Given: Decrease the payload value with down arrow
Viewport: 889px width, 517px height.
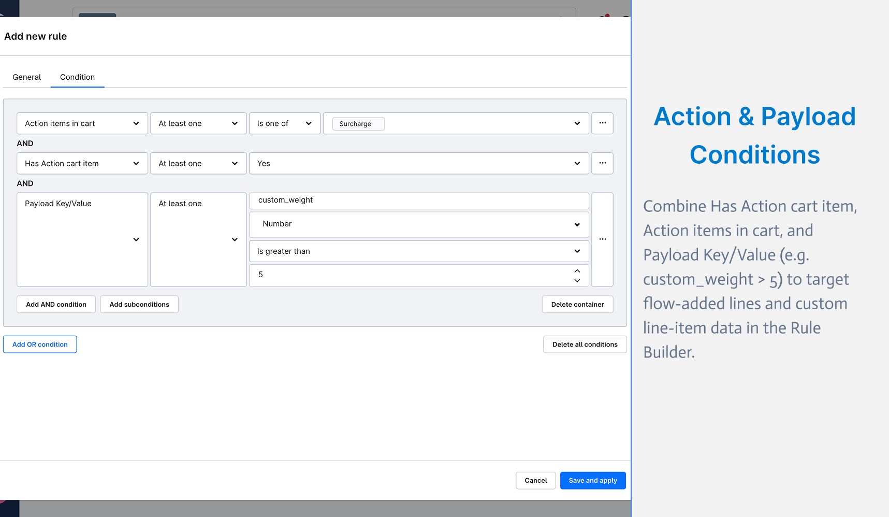Looking at the screenshot, I should point(577,280).
